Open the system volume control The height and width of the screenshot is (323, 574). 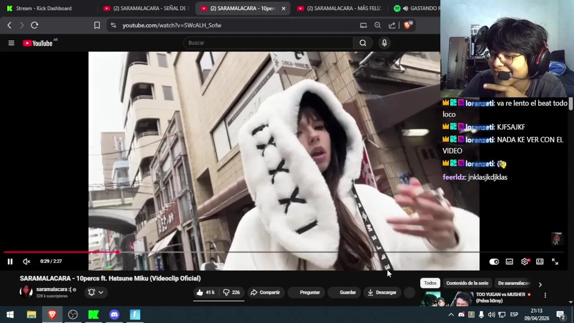(491, 314)
